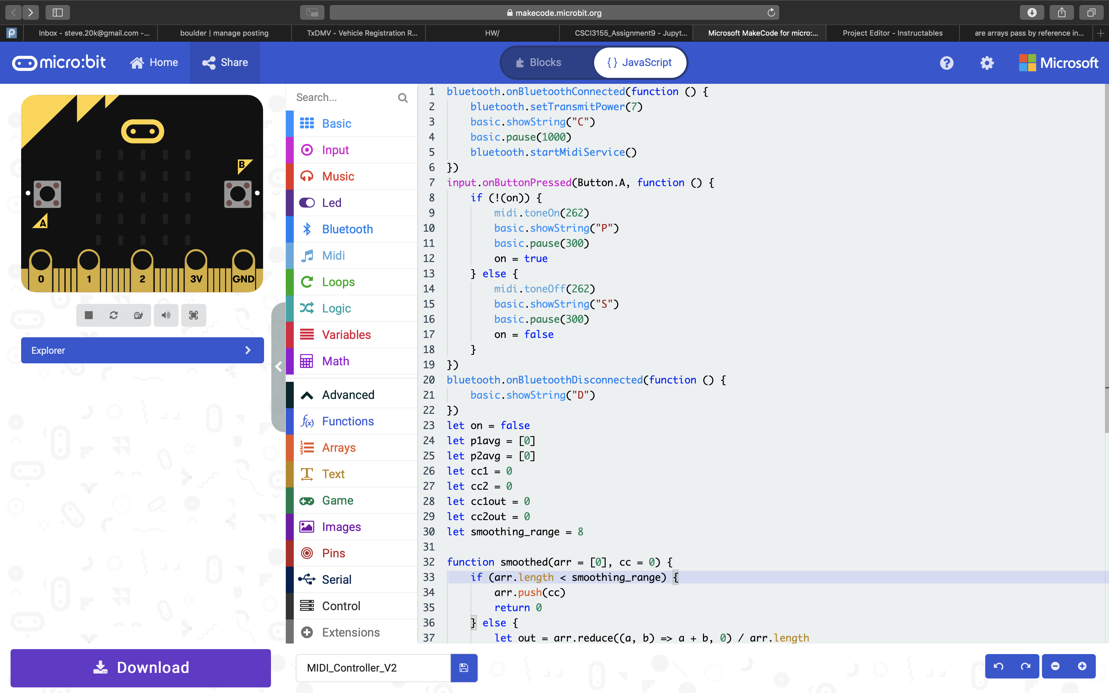Expand the Advanced section
This screenshot has height=693, width=1109.
coord(348,394)
